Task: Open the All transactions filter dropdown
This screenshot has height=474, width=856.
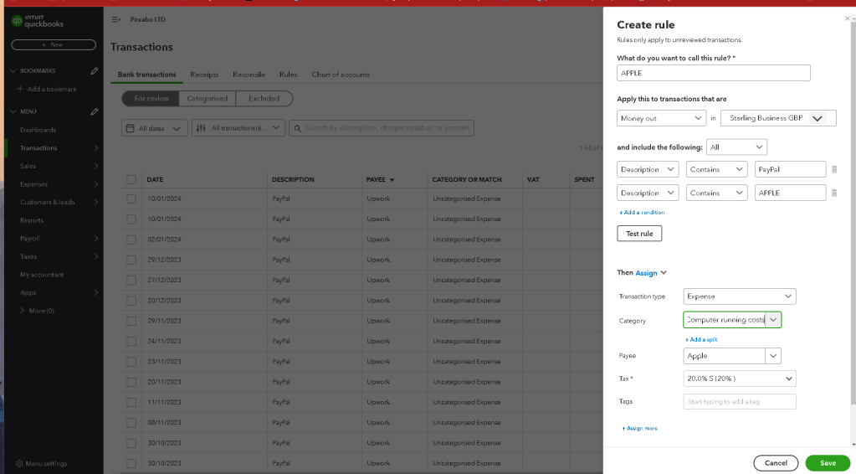Action: pos(239,128)
